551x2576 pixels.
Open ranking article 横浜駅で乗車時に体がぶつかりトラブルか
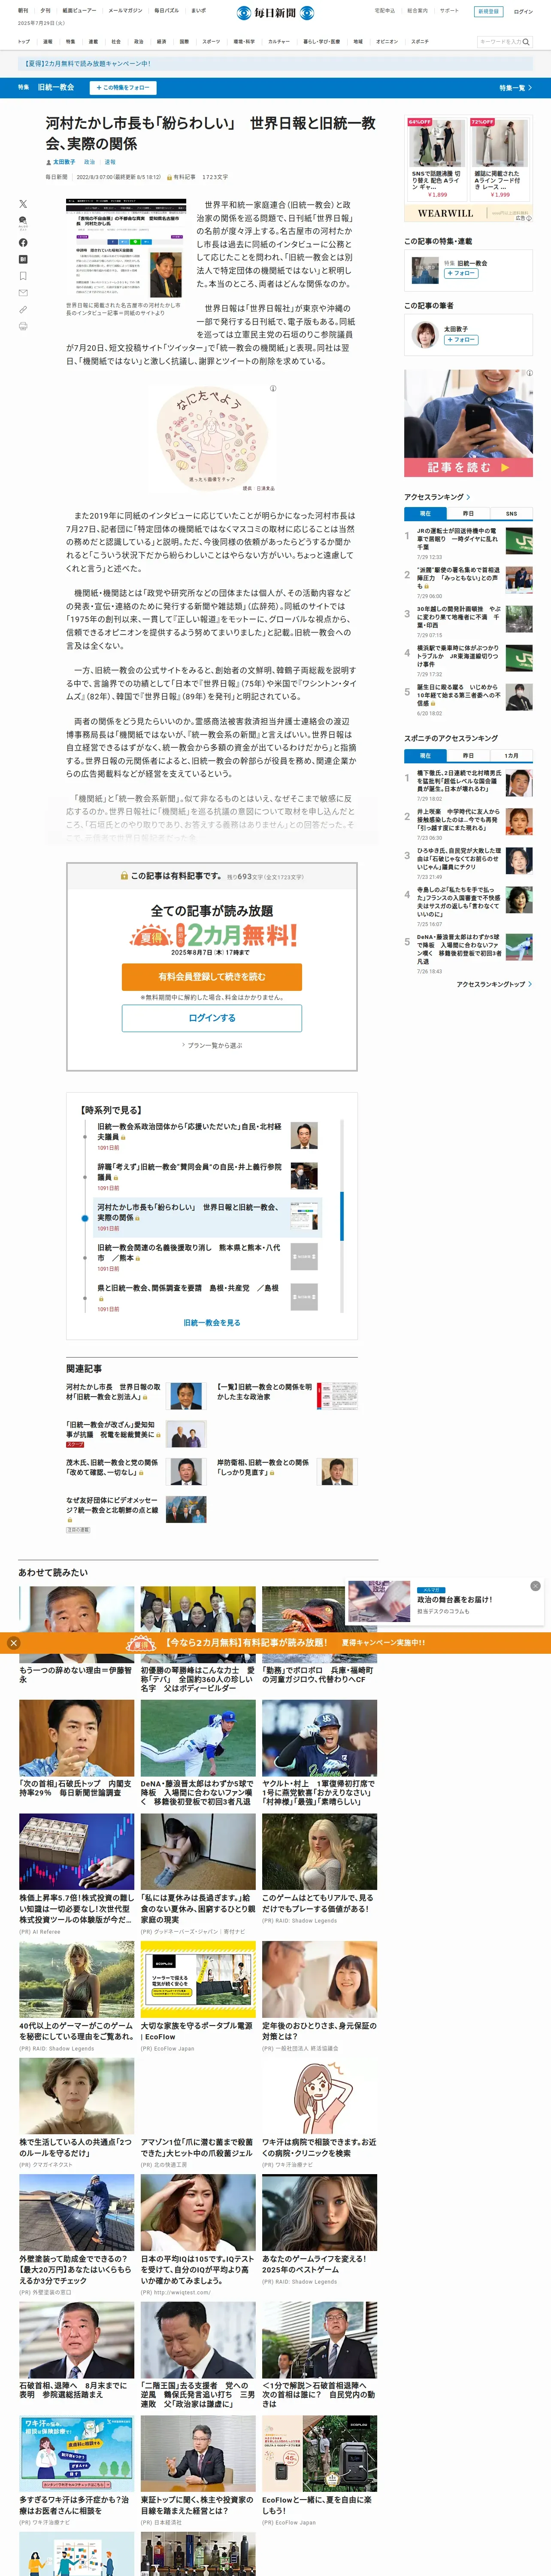tap(458, 656)
